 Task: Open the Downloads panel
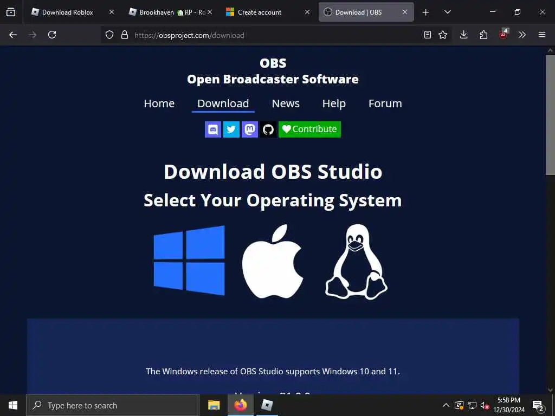pos(464,35)
